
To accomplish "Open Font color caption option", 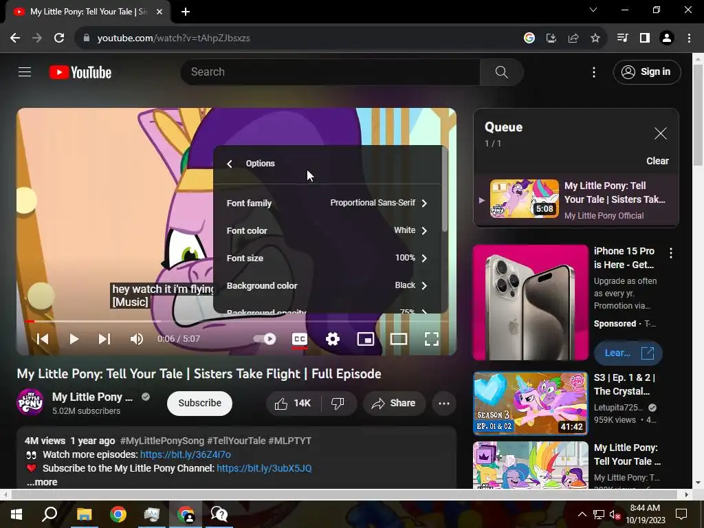I will point(327,230).
